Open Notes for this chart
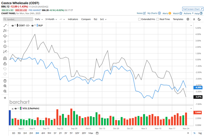 click(x=141, y=13)
